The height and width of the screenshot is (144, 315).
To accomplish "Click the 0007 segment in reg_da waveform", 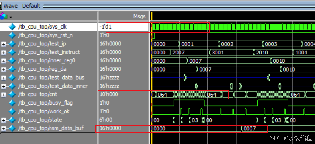I will click(239, 70).
